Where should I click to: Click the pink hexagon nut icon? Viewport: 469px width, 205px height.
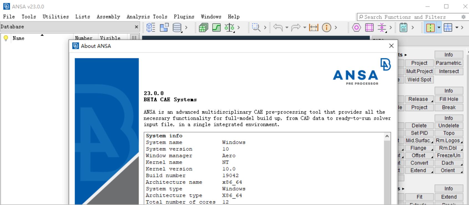[x=357, y=27]
